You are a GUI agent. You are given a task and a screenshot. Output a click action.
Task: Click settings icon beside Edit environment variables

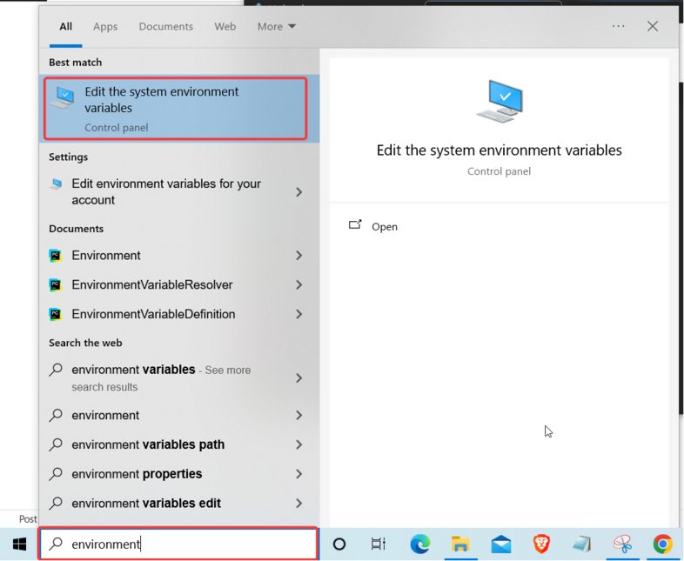56,184
